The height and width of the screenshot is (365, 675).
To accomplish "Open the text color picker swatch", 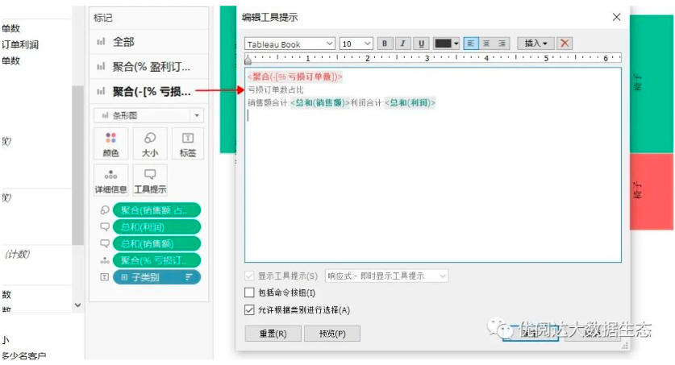I will (x=447, y=44).
